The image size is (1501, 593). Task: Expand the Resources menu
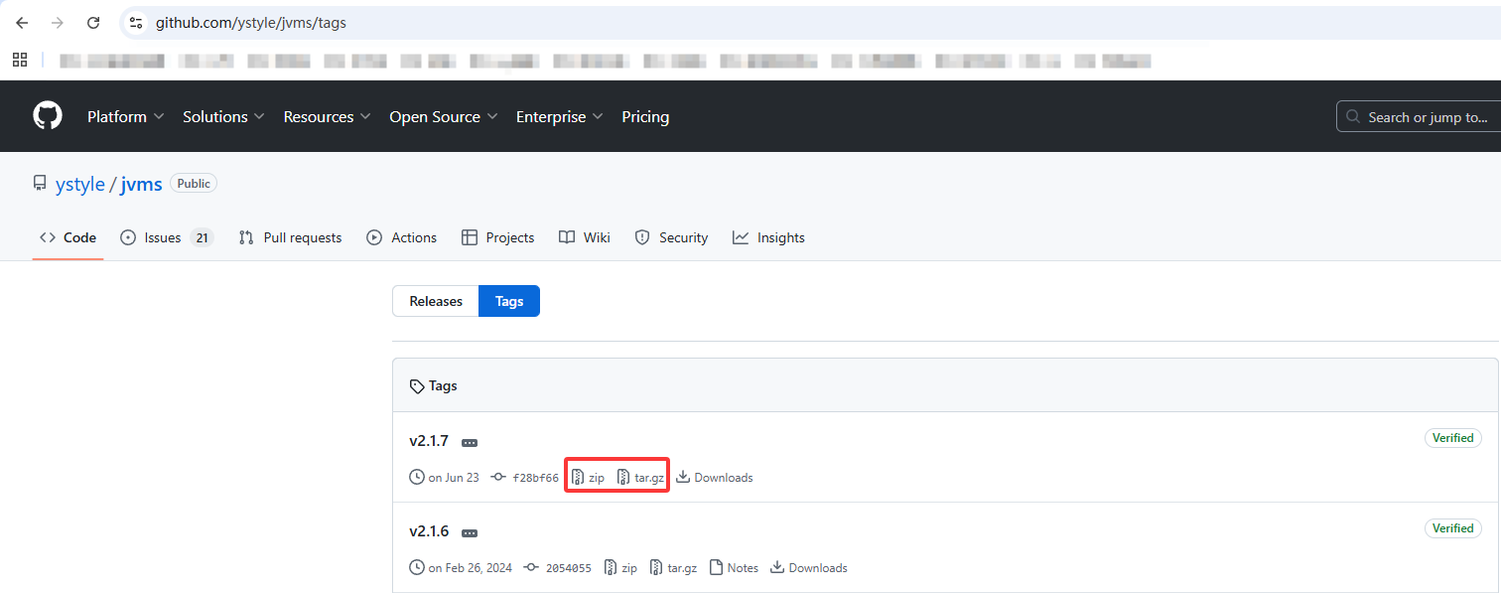[x=327, y=116]
